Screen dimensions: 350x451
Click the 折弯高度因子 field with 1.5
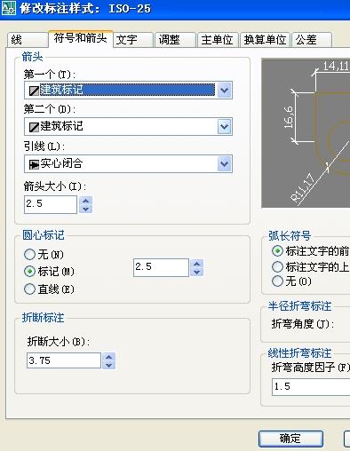click(311, 387)
